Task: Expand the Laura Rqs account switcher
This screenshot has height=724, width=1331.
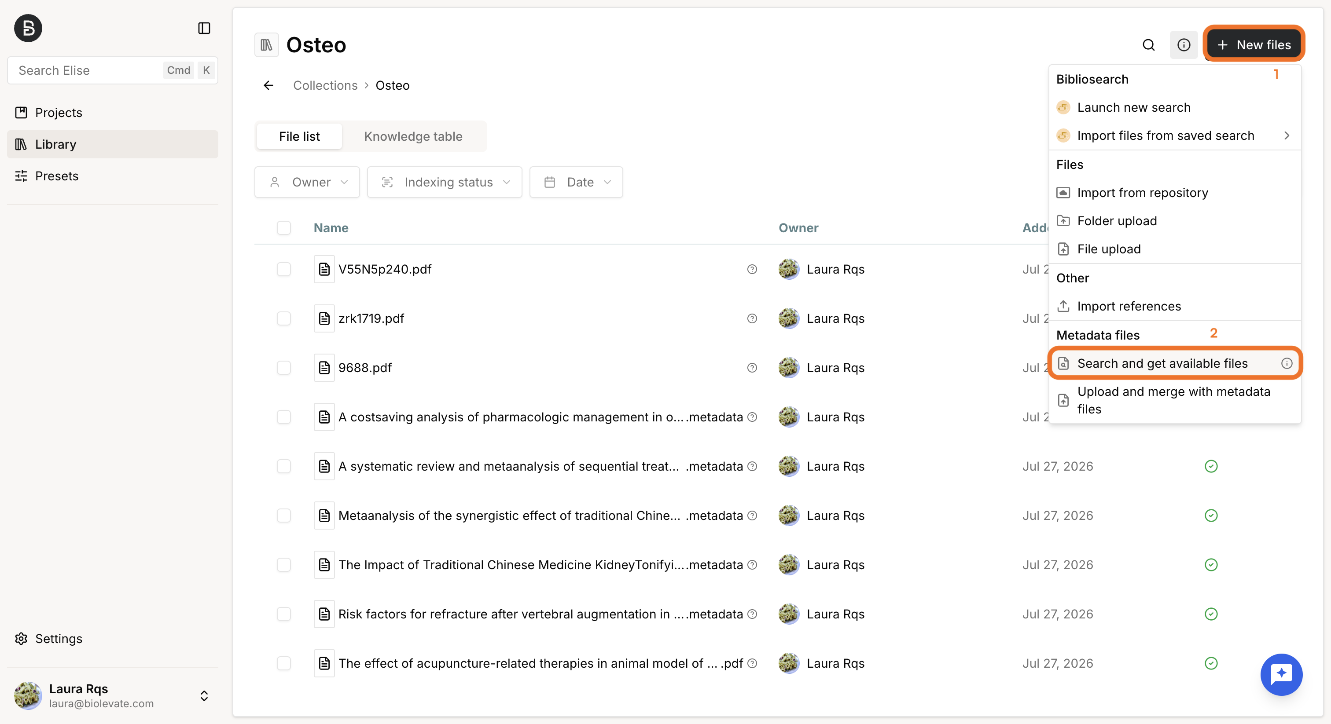Action: click(204, 695)
